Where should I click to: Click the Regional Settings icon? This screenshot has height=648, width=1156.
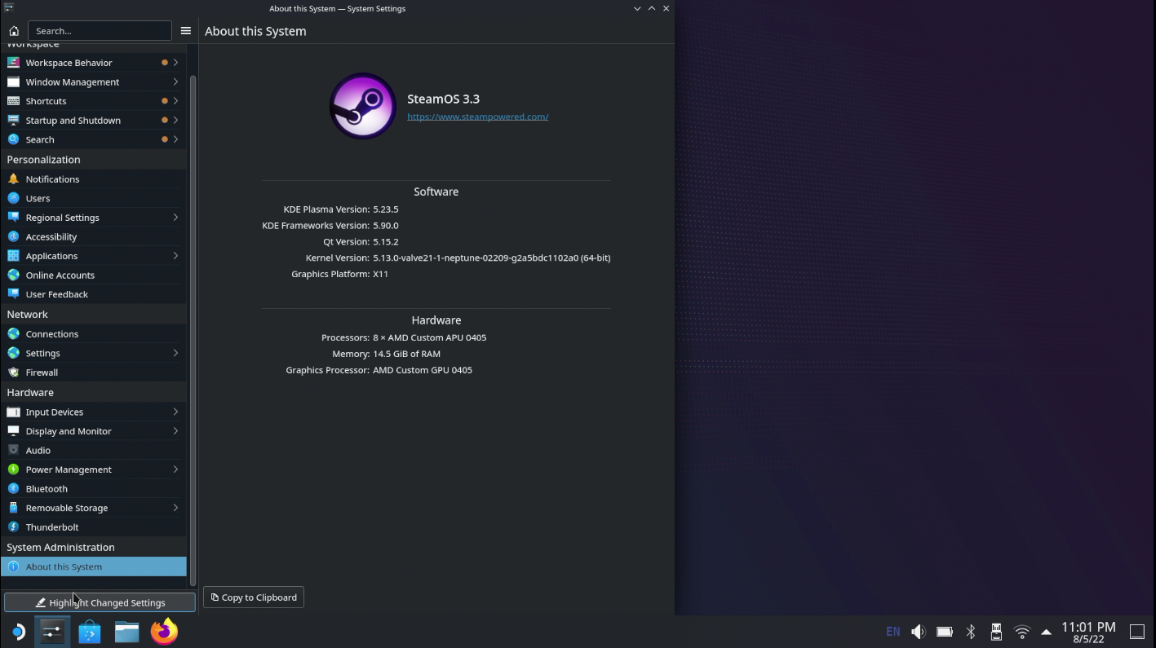(x=13, y=217)
